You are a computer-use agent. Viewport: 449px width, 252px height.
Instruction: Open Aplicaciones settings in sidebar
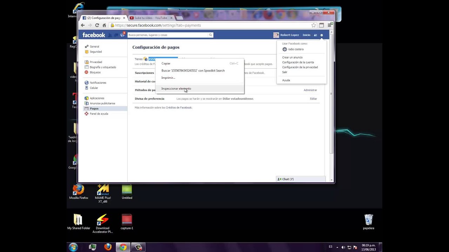click(97, 98)
